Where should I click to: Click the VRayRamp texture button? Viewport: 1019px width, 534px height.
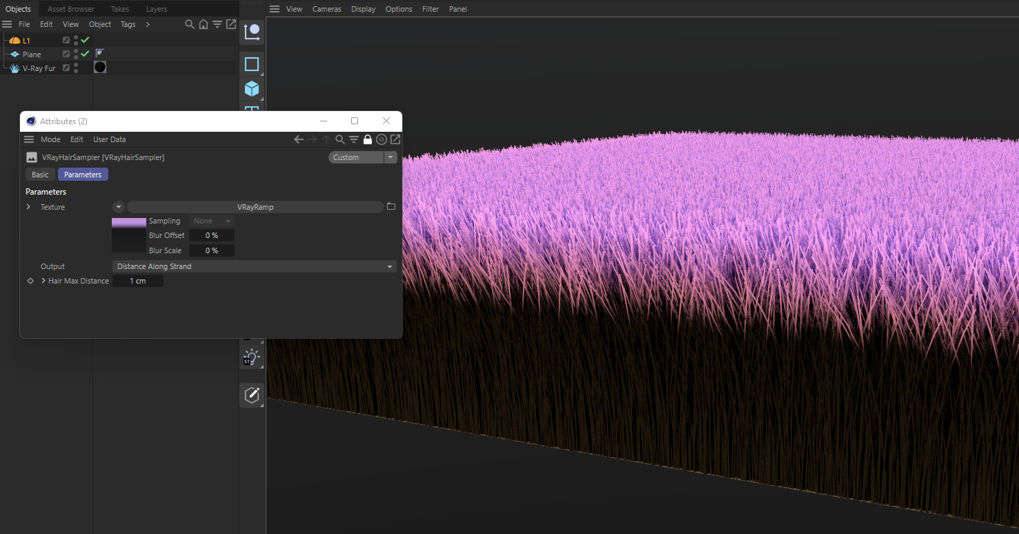point(255,207)
